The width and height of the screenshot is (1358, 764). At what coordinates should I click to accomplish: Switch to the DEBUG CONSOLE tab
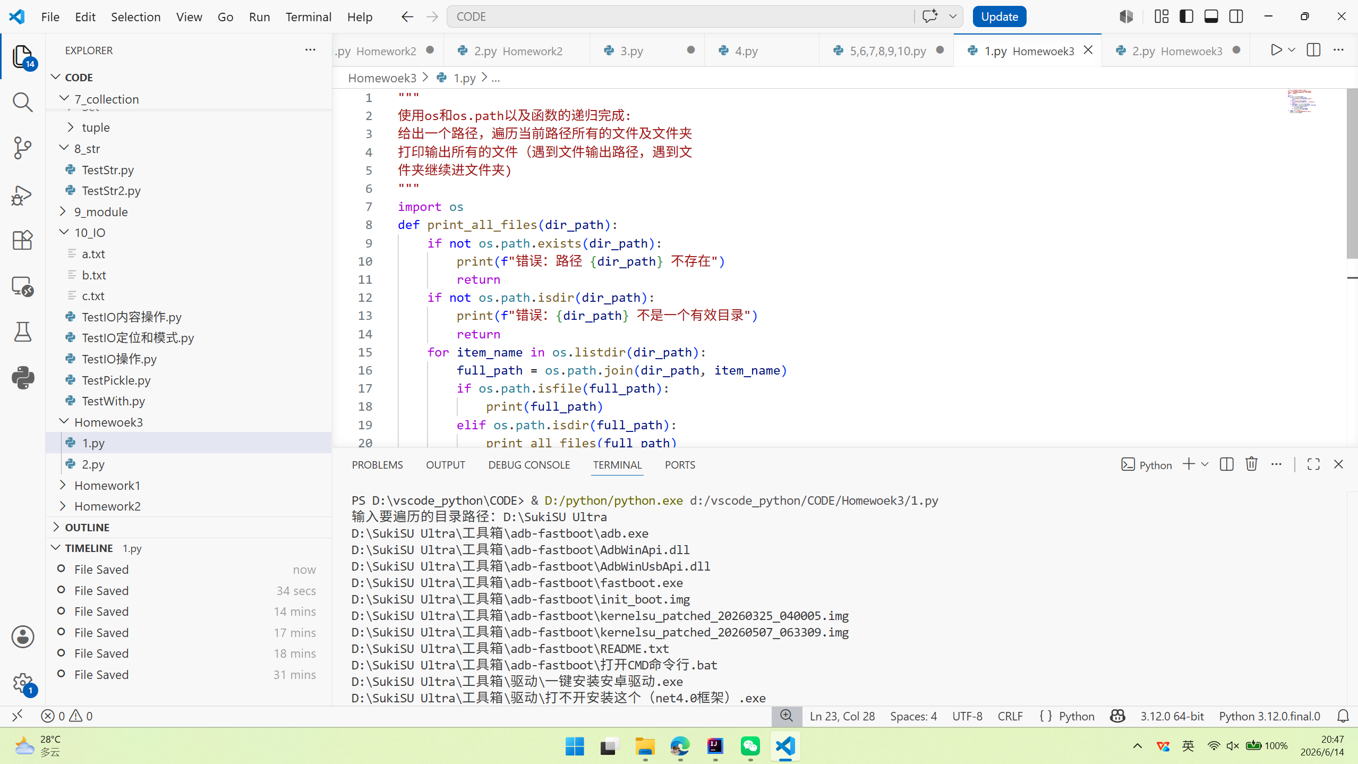coord(529,465)
